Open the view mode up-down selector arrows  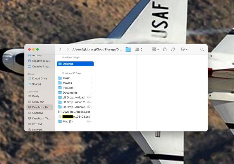tap(141, 49)
